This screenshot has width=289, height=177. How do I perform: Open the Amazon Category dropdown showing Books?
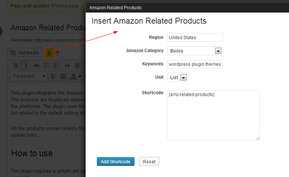(x=195, y=51)
